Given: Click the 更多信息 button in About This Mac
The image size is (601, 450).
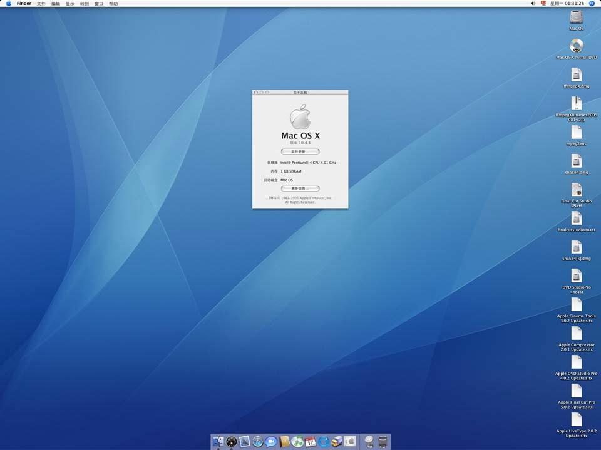Looking at the screenshot, I should (300, 188).
